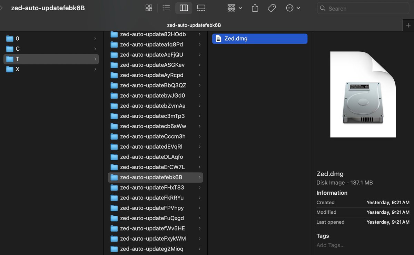Open folder zed-auto-updatebwJGd0
The height and width of the screenshot is (255, 414).
coord(155,95)
